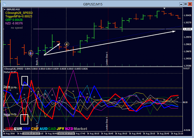Click the 1.30420 price scale value
Viewport: 194px width, 138px height.
tap(187, 15)
